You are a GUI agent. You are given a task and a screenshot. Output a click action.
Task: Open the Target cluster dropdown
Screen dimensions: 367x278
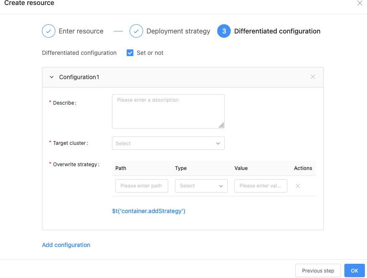tap(168, 143)
